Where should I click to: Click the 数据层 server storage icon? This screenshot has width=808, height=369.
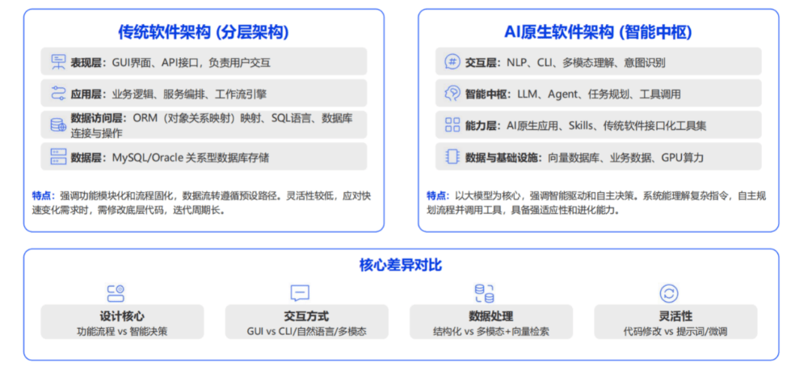[58, 157]
